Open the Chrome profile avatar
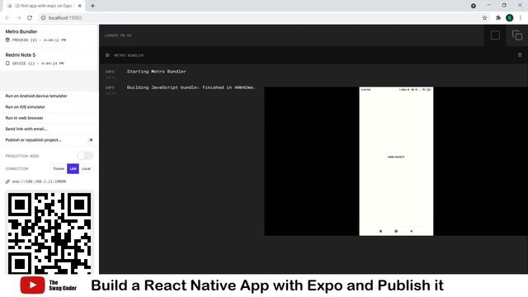Image resolution: width=528 pixels, height=297 pixels. [510, 18]
